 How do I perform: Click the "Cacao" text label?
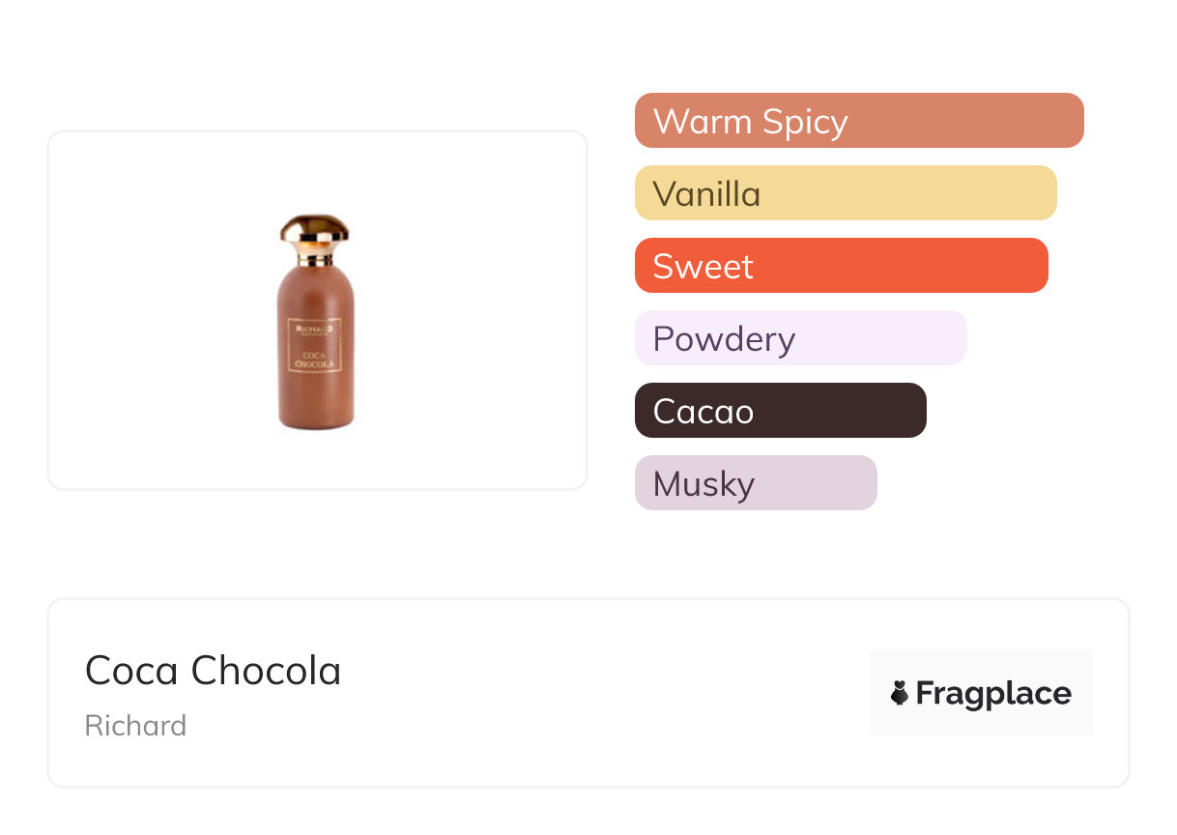point(703,412)
